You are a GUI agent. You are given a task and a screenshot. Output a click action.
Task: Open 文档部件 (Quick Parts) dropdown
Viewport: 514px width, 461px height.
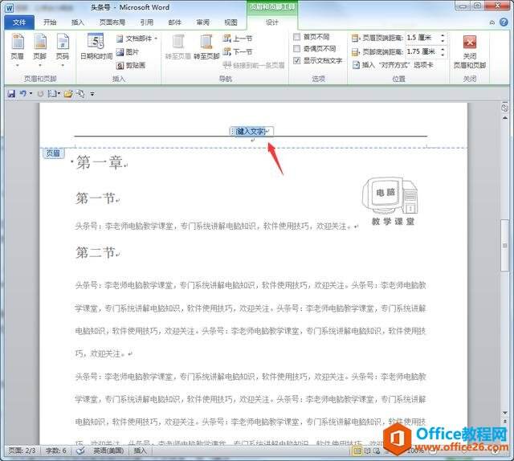tap(137, 39)
